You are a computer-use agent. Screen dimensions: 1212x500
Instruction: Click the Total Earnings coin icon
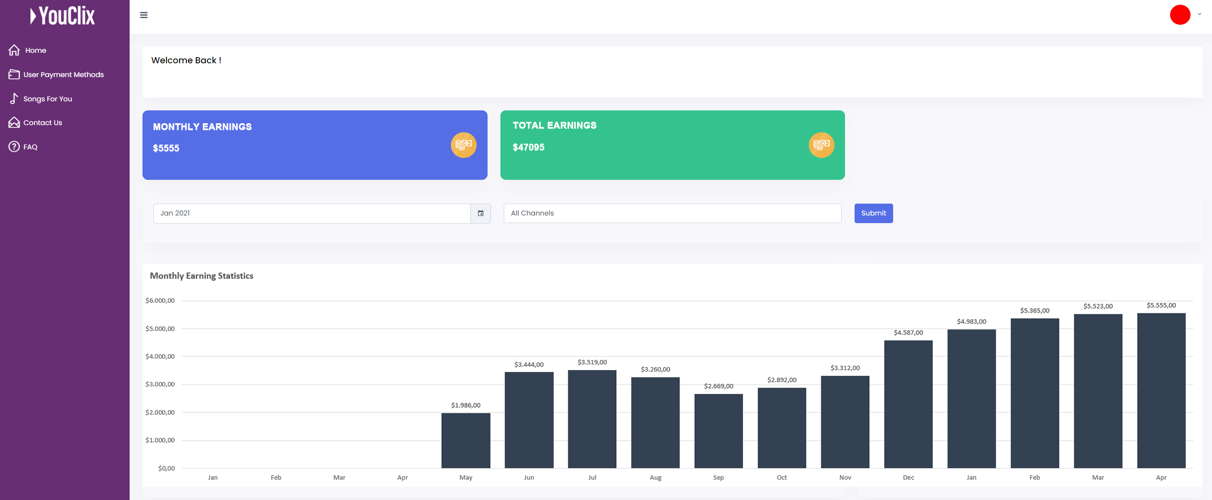pyautogui.click(x=821, y=145)
